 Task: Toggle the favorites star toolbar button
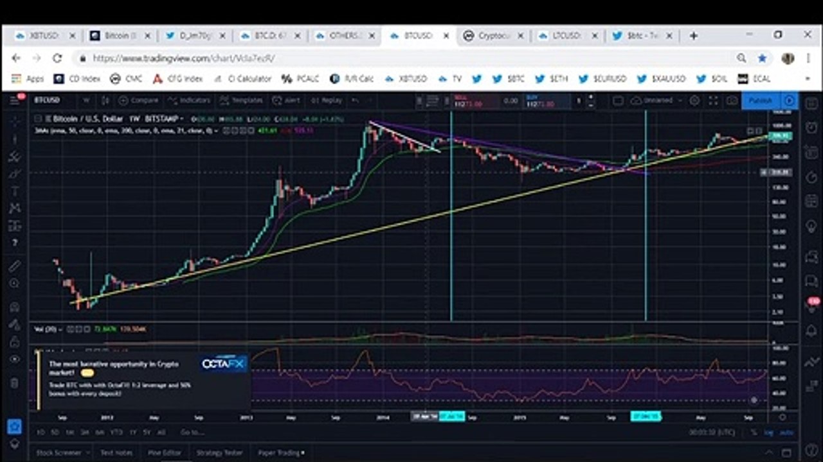(x=15, y=425)
